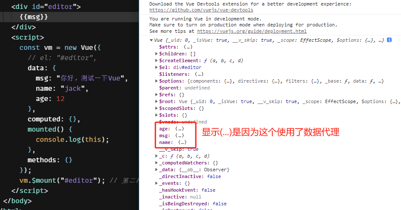
Task: Place cursor on {{msg}} line in editor
Action: 34,17
